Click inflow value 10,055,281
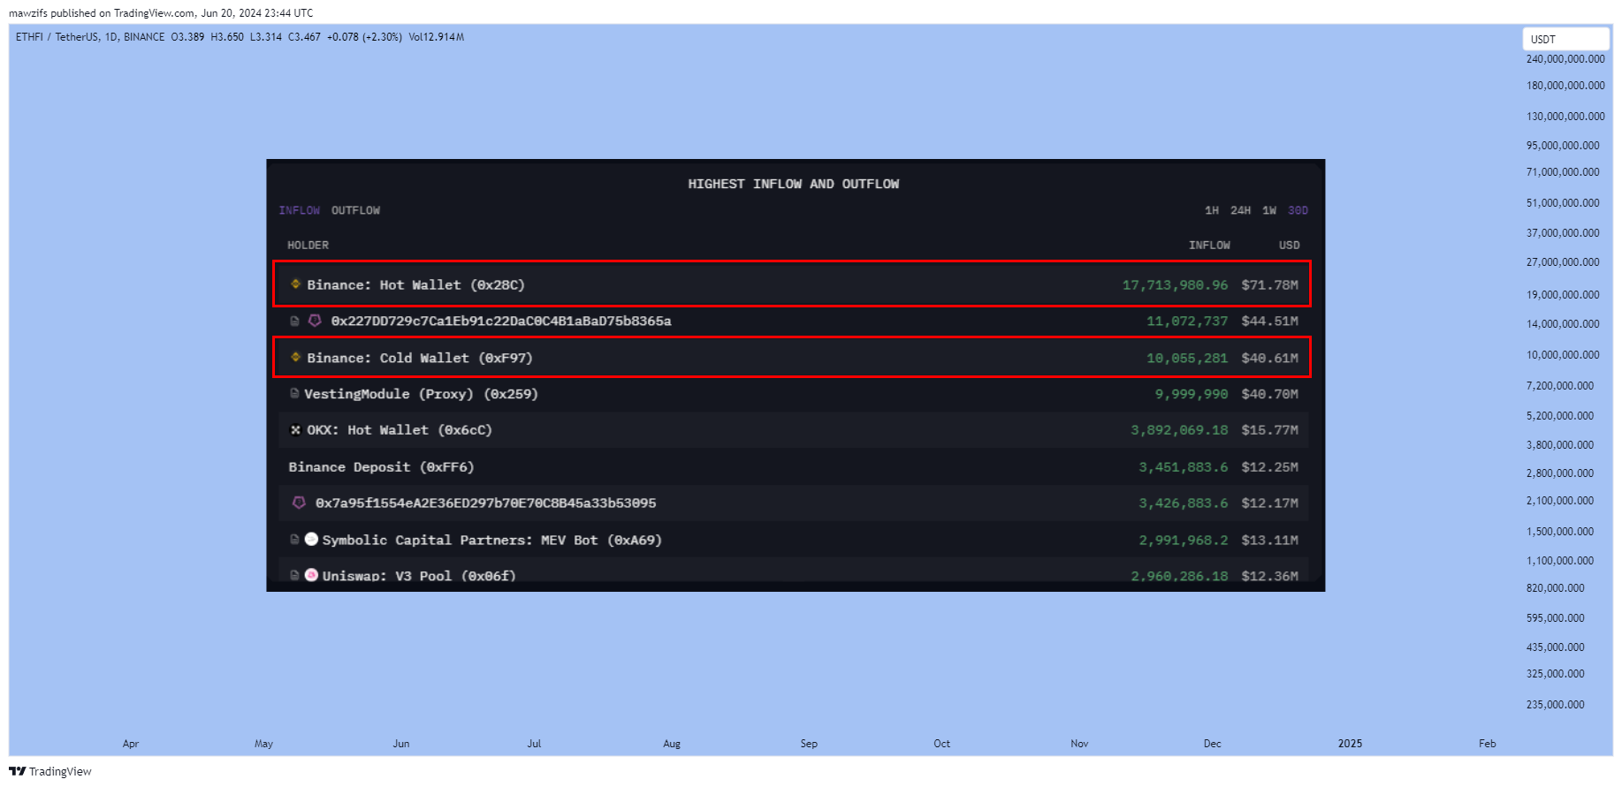 [1187, 358]
